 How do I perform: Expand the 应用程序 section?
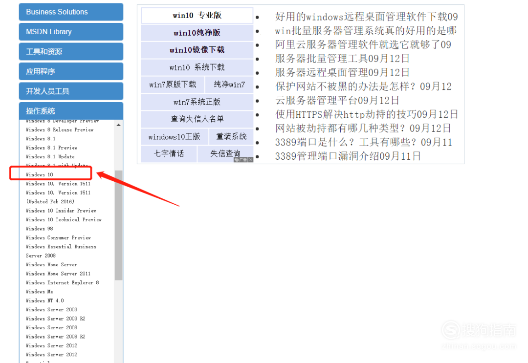point(71,71)
